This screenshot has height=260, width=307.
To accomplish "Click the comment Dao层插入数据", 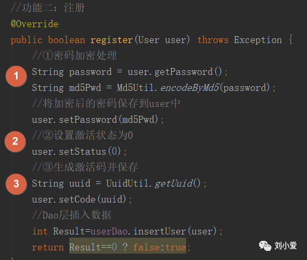I will click(72, 215).
